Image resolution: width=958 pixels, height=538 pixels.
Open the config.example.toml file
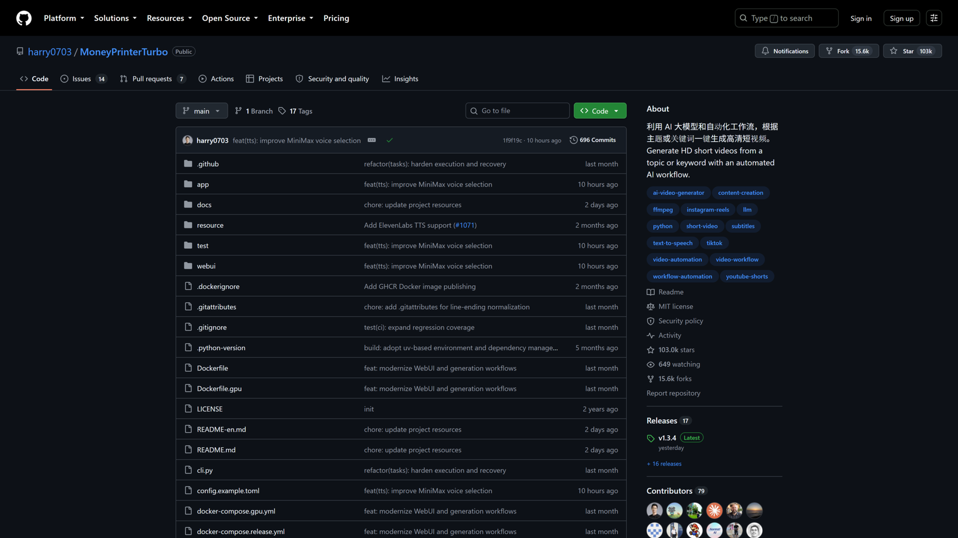pos(228,491)
